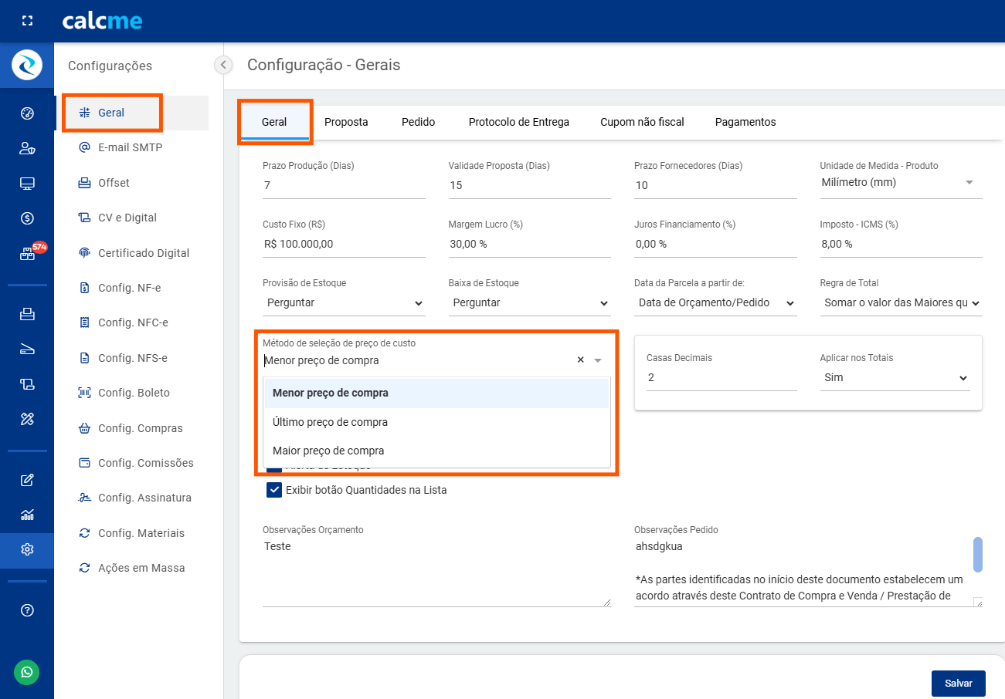Image resolution: width=1005 pixels, height=699 pixels.
Task: Open the Unidade de Medida - Produto dropdown
Action: click(900, 183)
